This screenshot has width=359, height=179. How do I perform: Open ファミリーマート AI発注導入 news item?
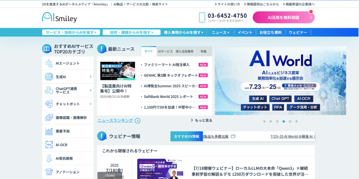point(167,65)
